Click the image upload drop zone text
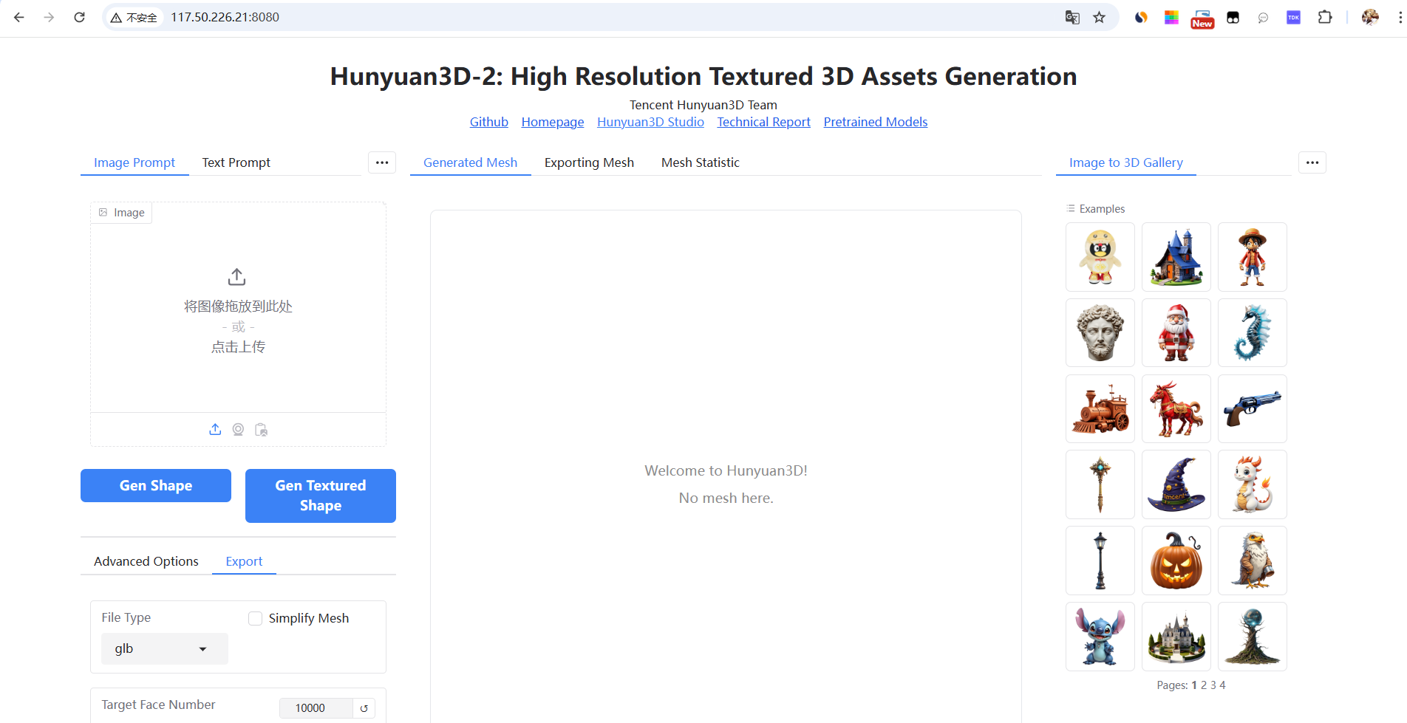1407x723 pixels. [238, 326]
